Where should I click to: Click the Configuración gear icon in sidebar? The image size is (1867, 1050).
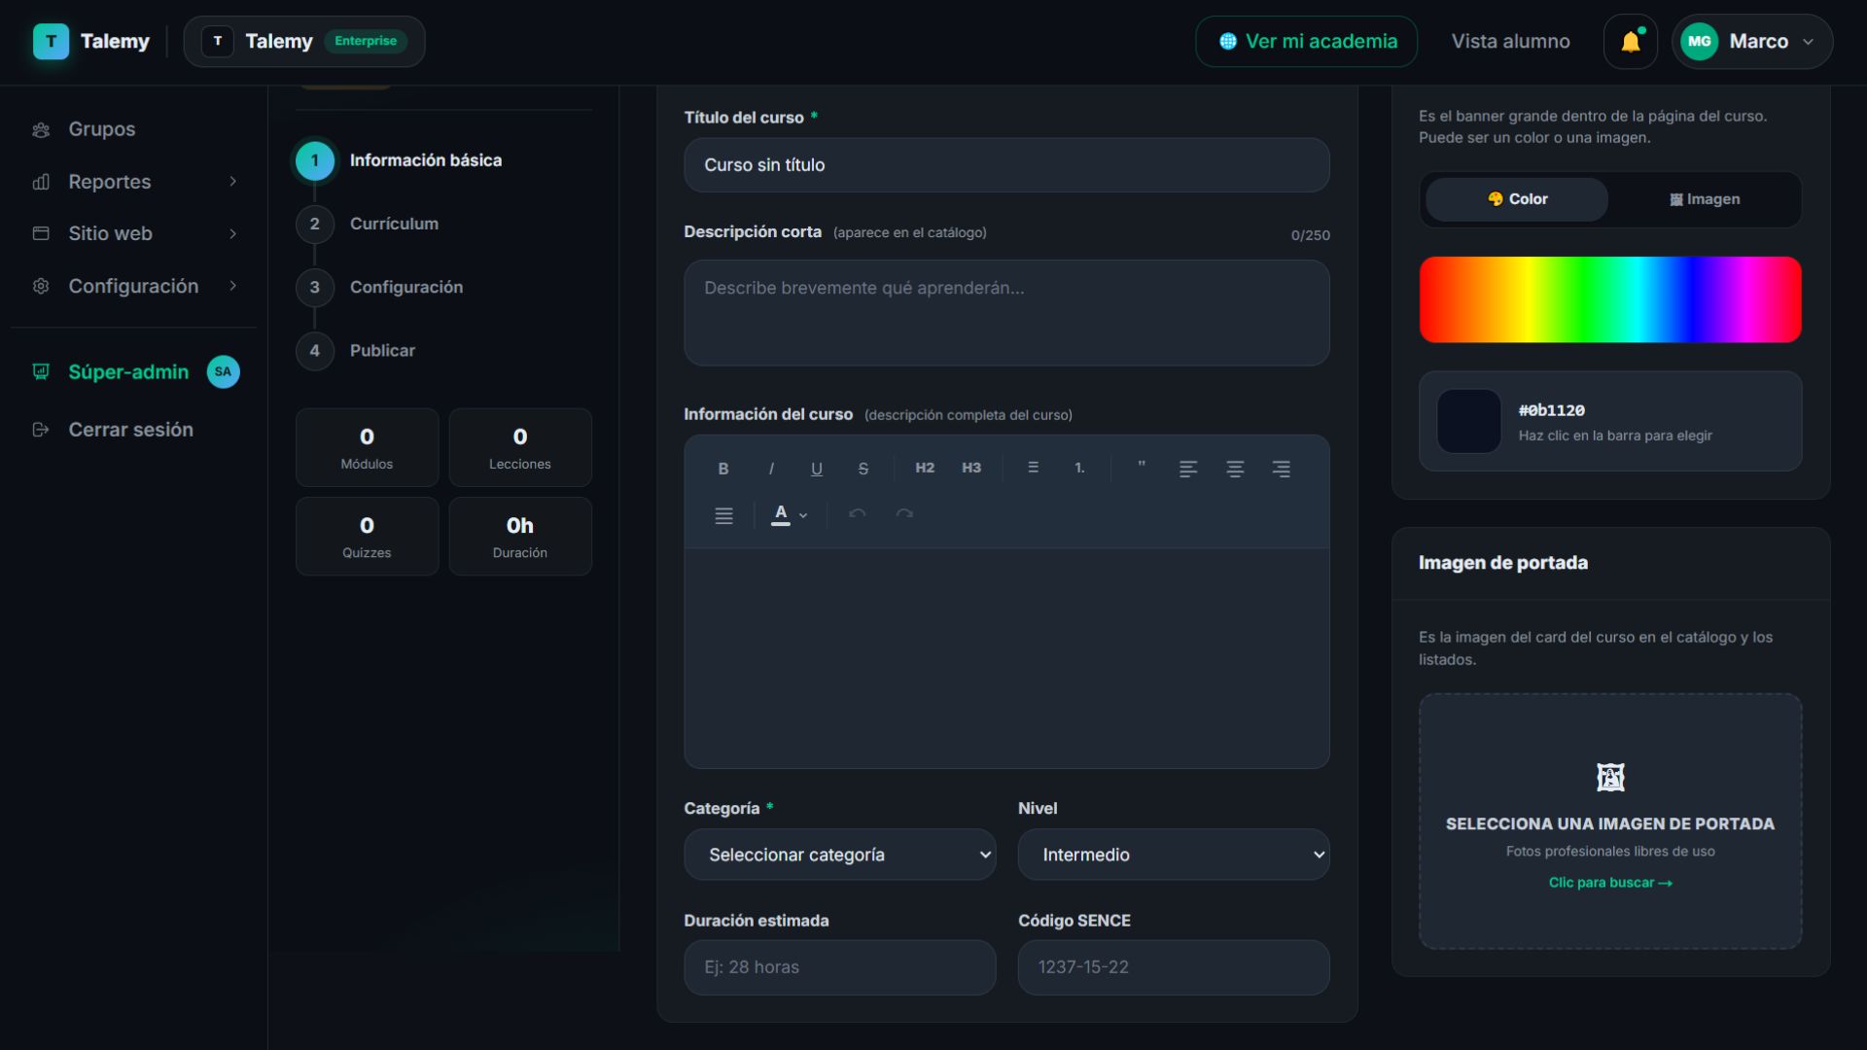tap(41, 286)
